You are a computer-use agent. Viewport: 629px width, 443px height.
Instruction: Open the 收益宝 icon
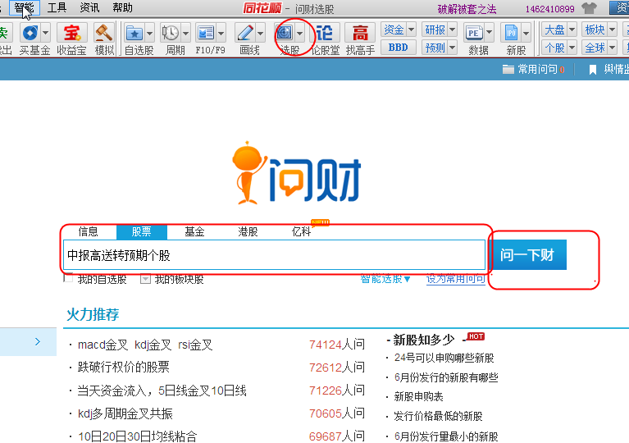(72, 33)
